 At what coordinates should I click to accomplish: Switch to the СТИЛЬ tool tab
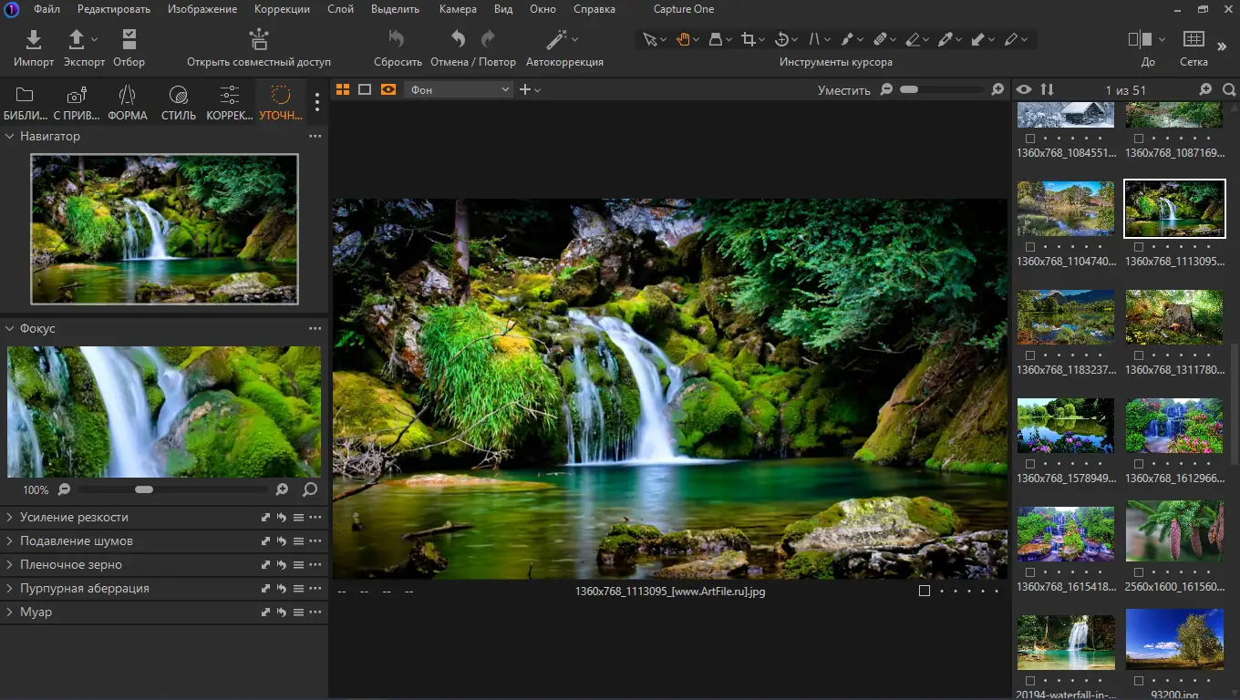coord(179,102)
